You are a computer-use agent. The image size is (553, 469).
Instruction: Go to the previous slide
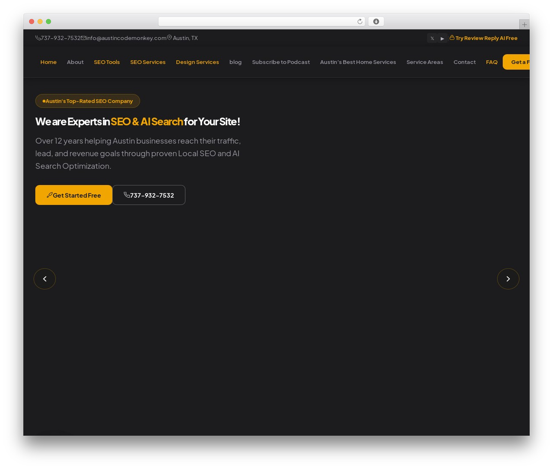44,279
